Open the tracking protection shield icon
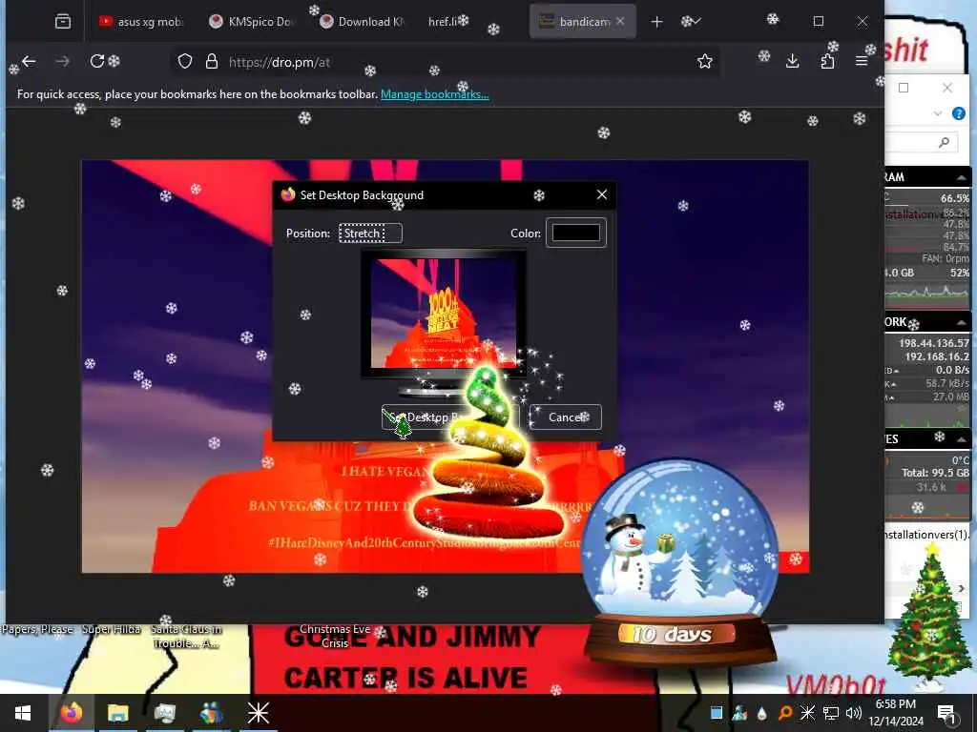The image size is (977, 732). [185, 61]
